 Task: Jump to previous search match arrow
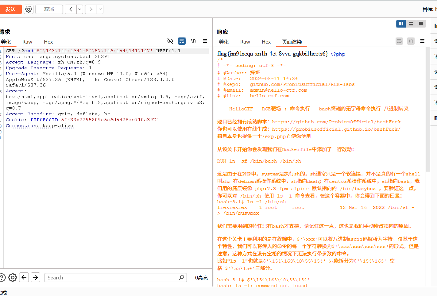[x=24, y=277]
